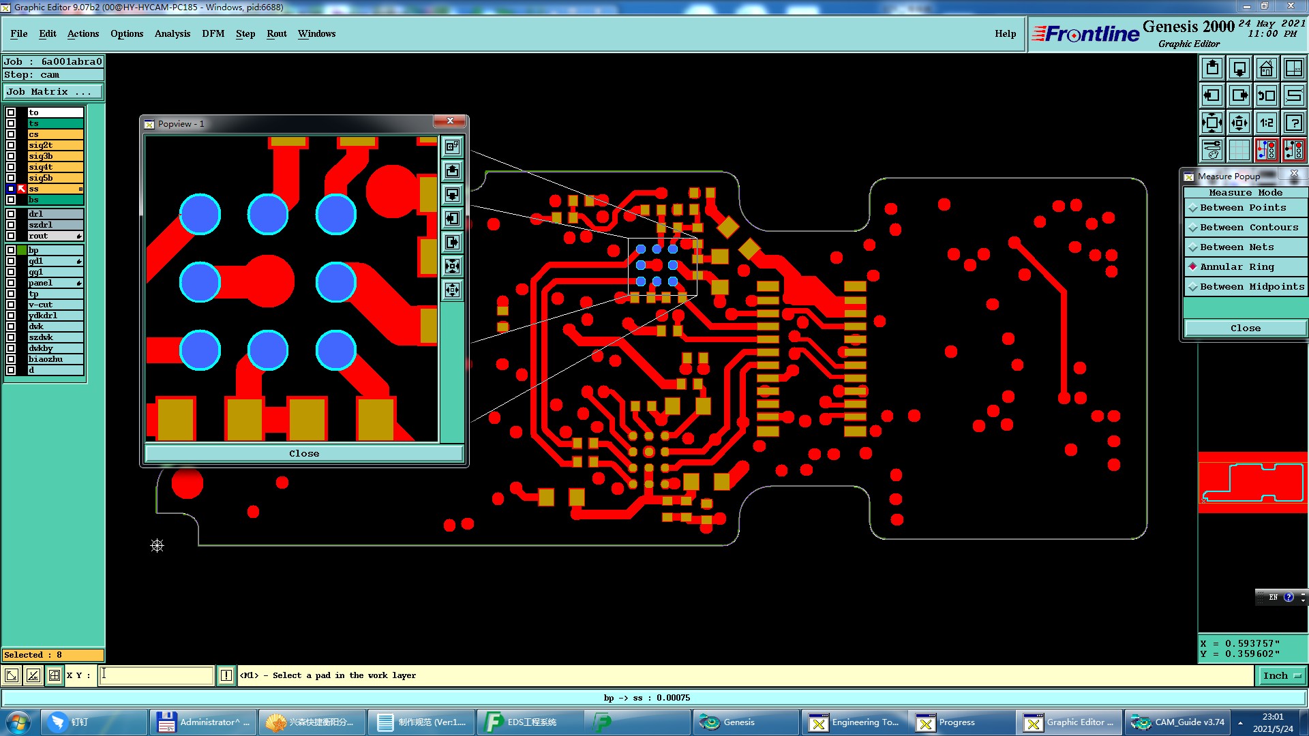Click the previous view undo icon
The height and width of the screenshot is (736, 1309).
pos(1266,95)
